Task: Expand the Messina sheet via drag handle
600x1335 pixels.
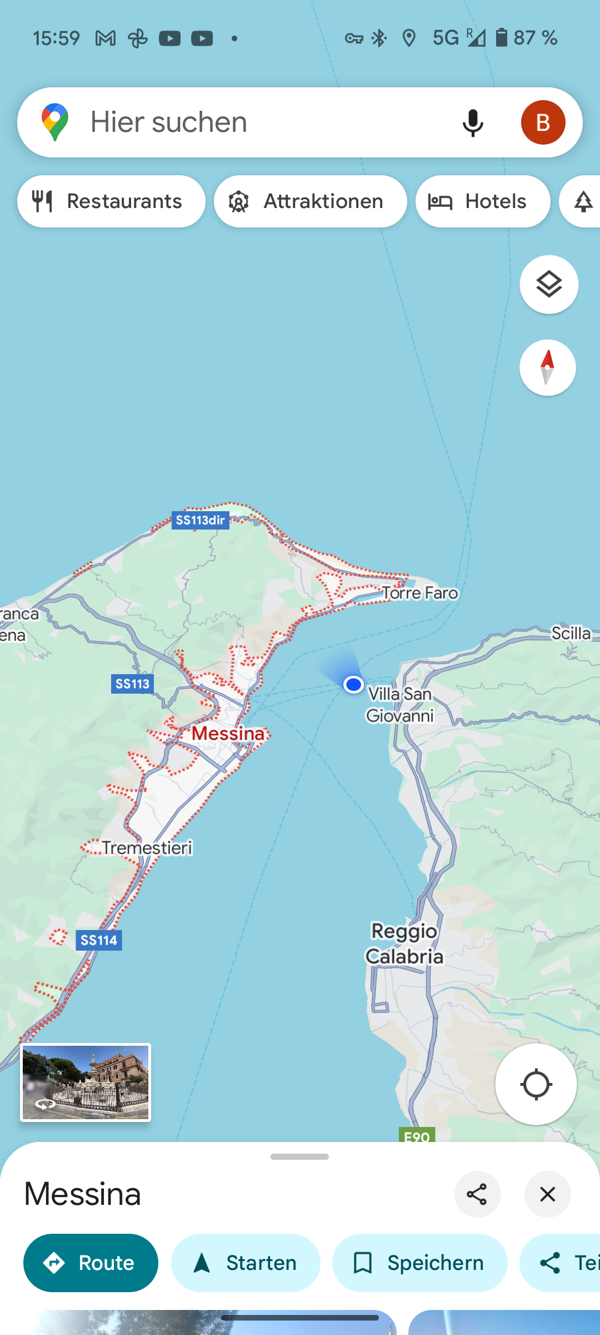Action: point(300,1156)
